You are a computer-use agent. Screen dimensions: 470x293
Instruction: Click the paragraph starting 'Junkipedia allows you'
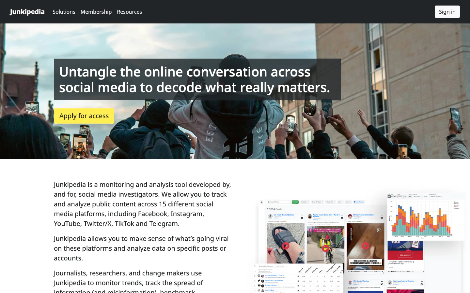(x=143, y=248)
